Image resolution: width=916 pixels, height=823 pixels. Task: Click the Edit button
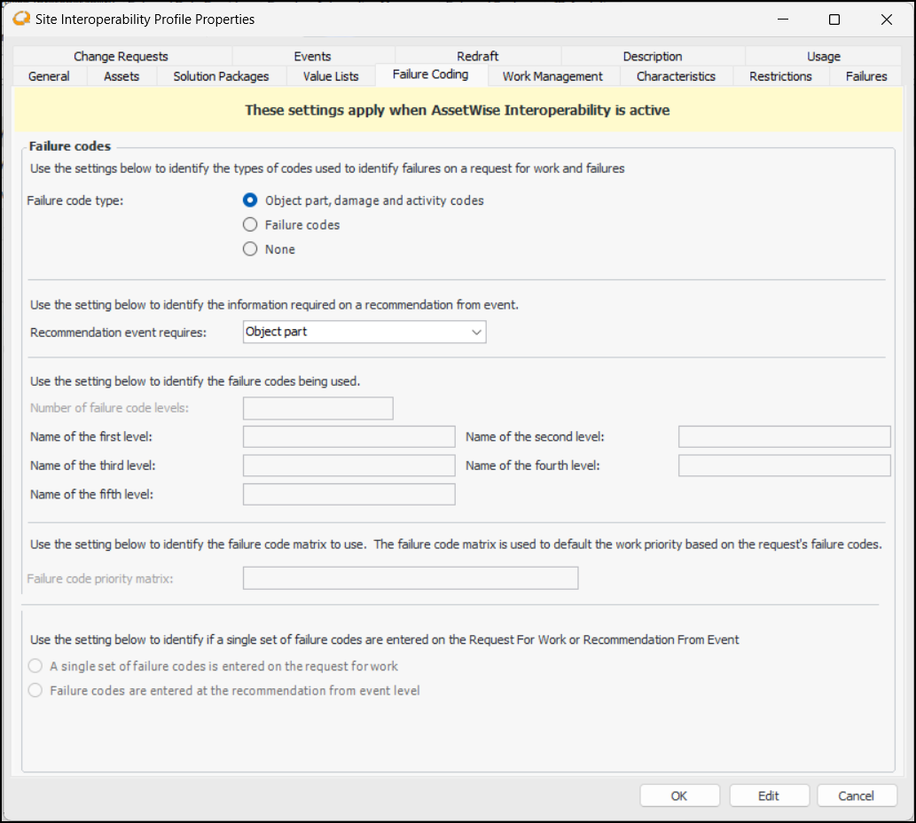[x=769, y=796]
